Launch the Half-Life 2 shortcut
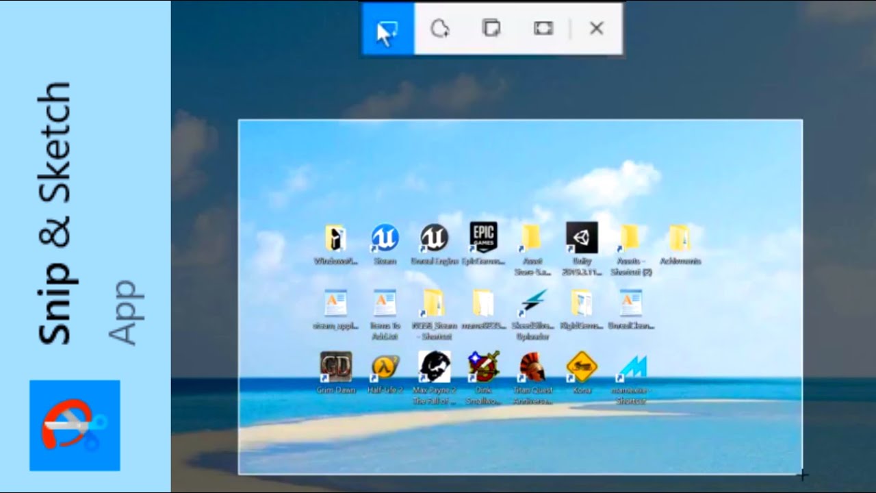 [385, 372]
